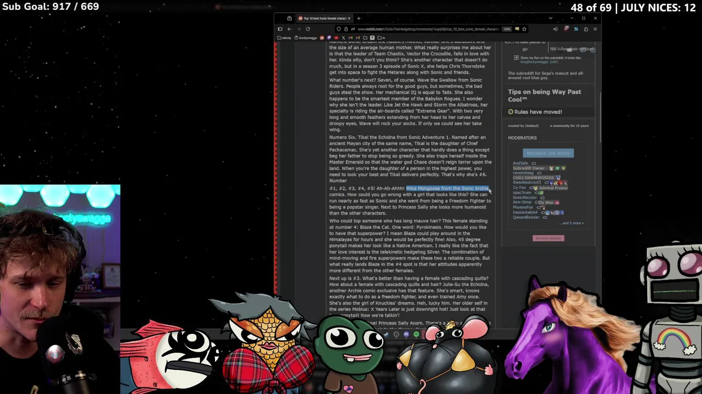Image resolution: width=702 pixels, height=394 pixels.
Task: Click paragraph starting Who could top someone
Action: pos(409,246)
